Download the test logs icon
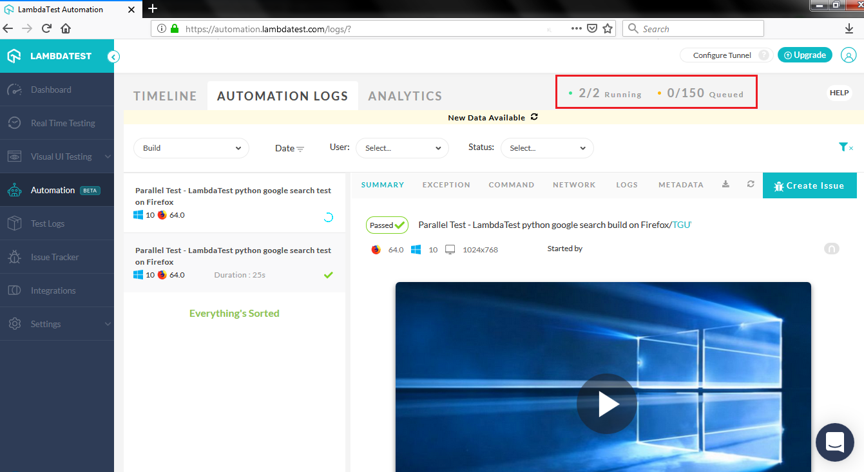The image size is (864, 472). pos(725,184)
